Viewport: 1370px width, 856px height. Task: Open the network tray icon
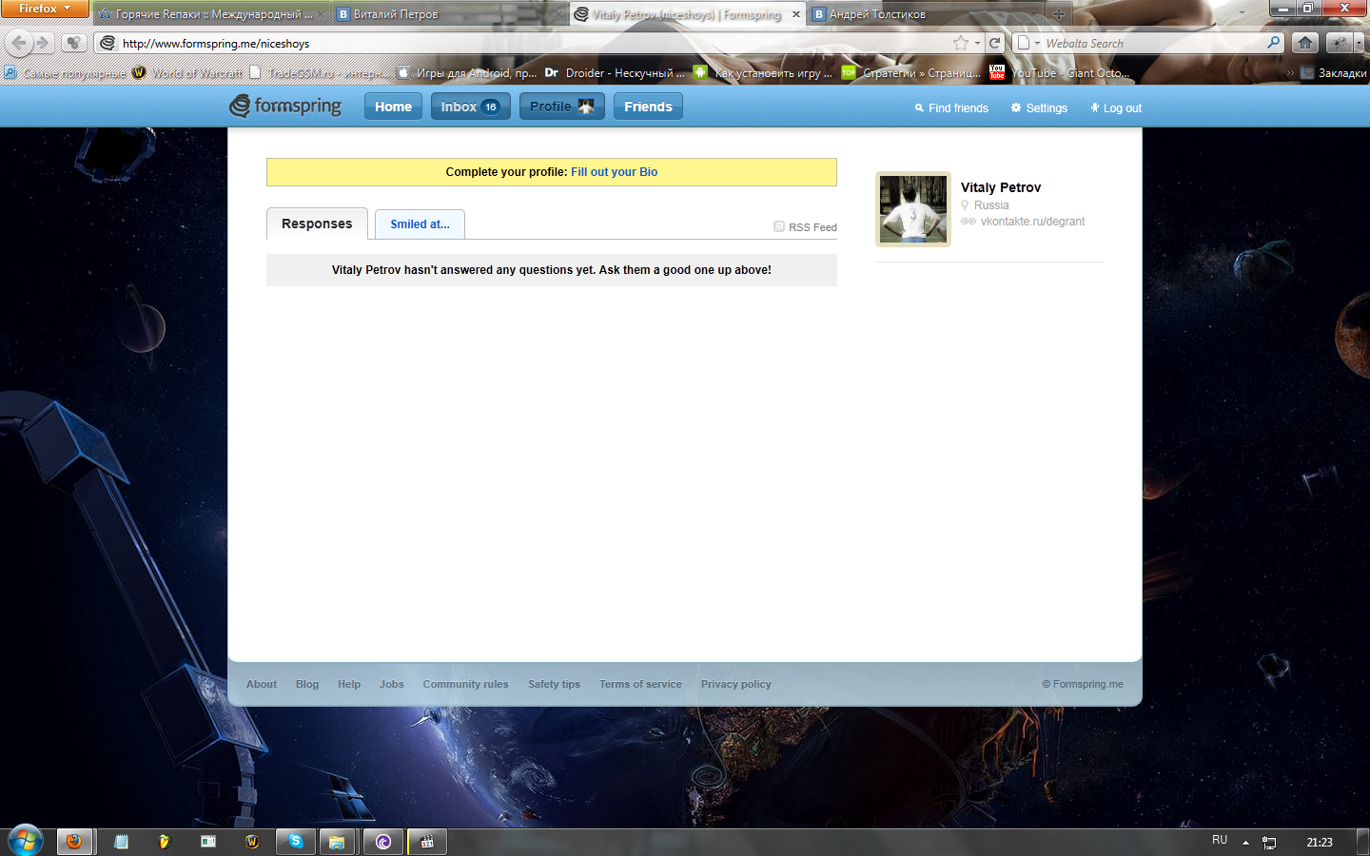click(x=1269, y=842)
